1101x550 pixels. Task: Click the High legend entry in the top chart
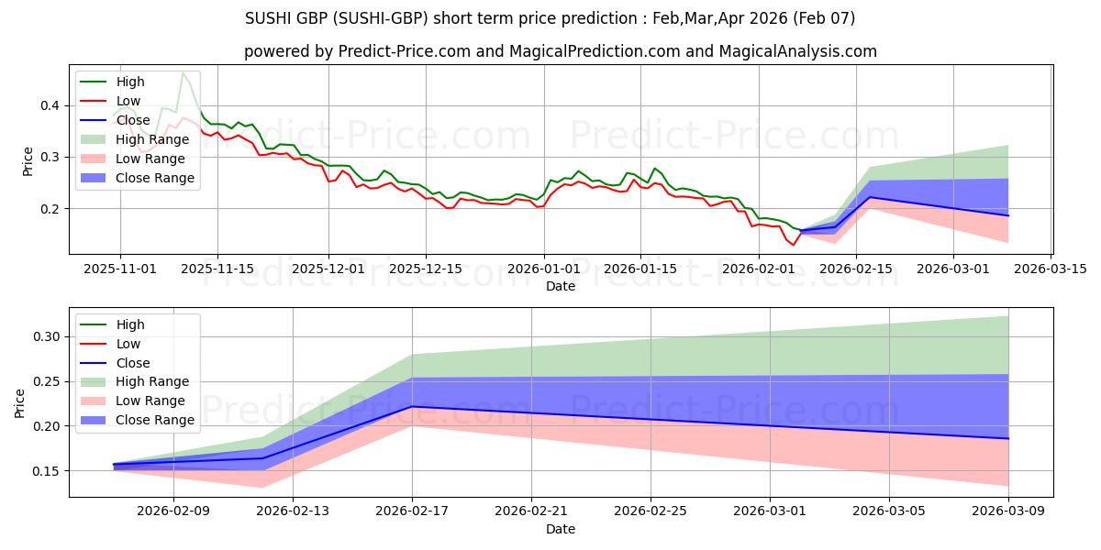tap(131, 82)
